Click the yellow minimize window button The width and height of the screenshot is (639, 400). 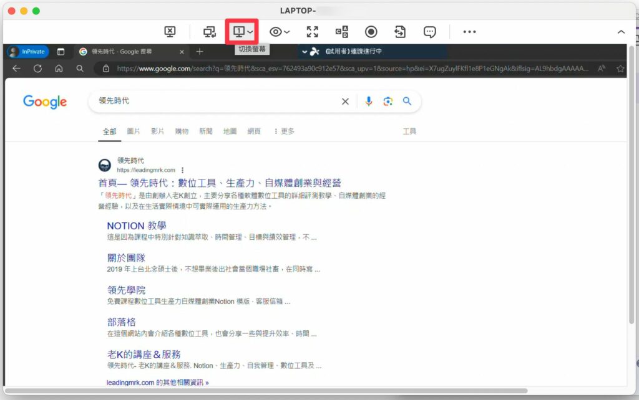[x=24, y=11]
